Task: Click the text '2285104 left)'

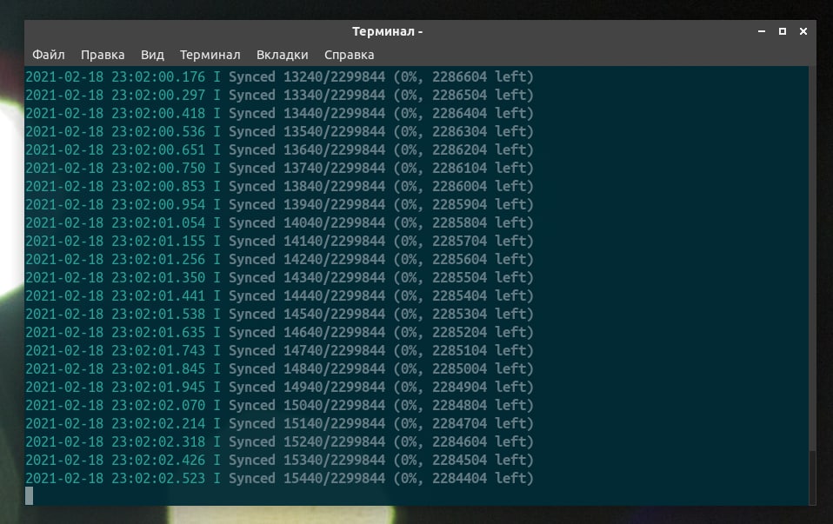Action: 483,350
